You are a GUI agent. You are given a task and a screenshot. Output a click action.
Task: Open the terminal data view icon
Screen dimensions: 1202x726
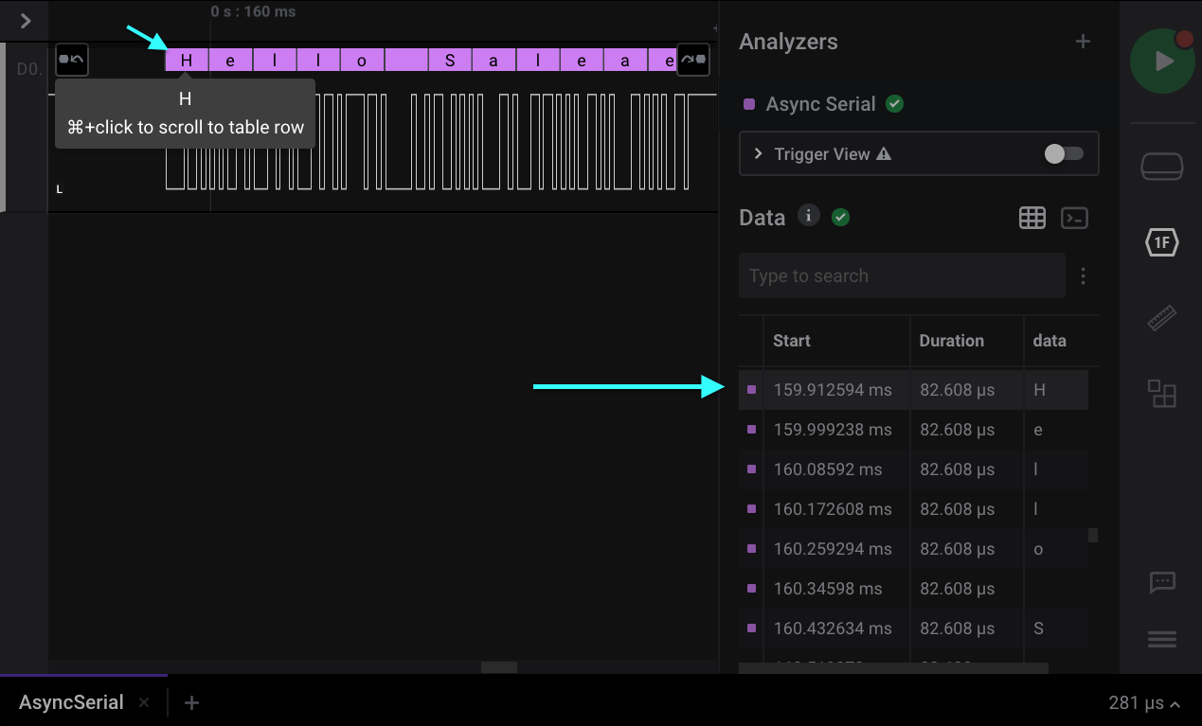1074,217
